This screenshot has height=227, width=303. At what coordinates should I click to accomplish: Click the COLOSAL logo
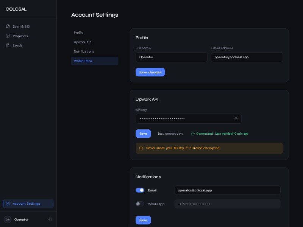(x=16, y=9)
